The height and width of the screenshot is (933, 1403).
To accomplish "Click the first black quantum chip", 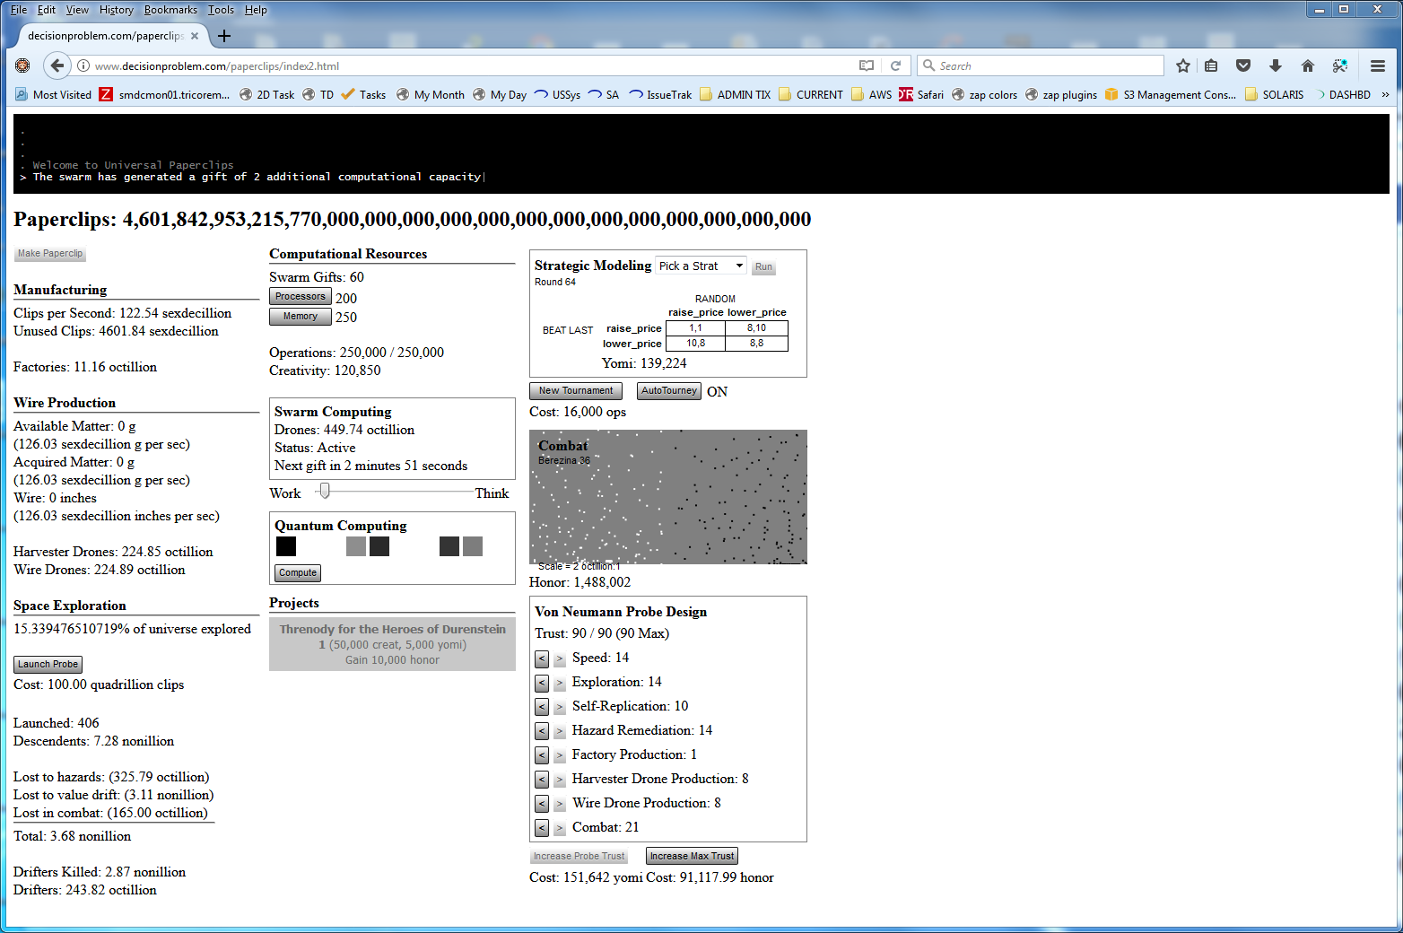I will (x=286, y=546).
